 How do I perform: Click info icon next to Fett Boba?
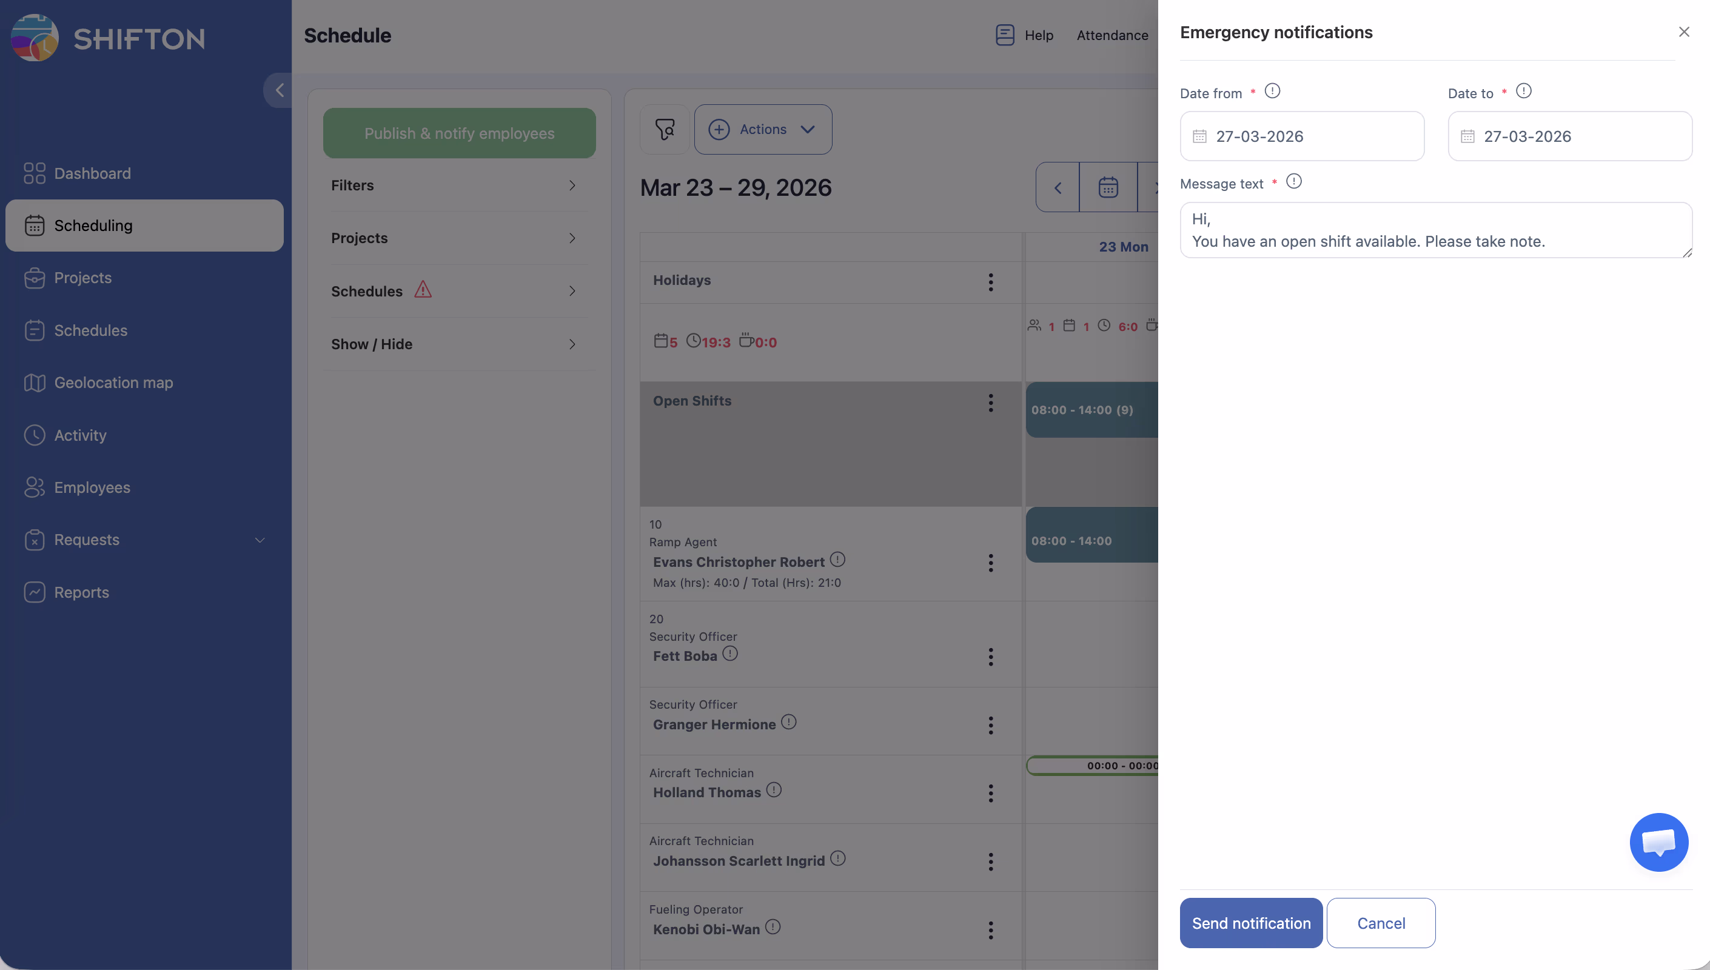[730, 654]
